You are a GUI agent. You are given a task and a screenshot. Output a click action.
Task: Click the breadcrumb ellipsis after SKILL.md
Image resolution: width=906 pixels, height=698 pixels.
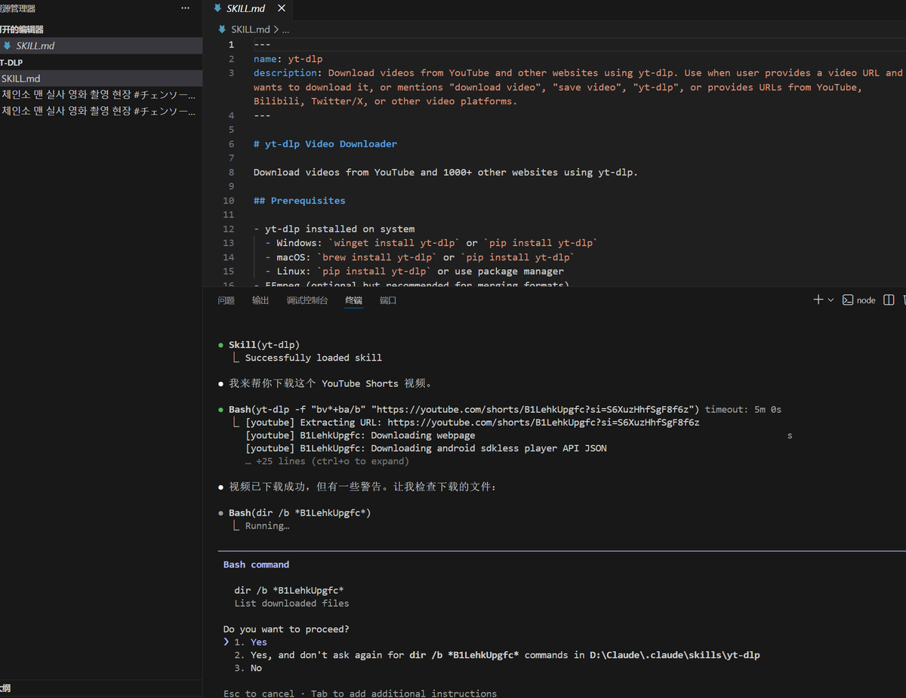285,29
